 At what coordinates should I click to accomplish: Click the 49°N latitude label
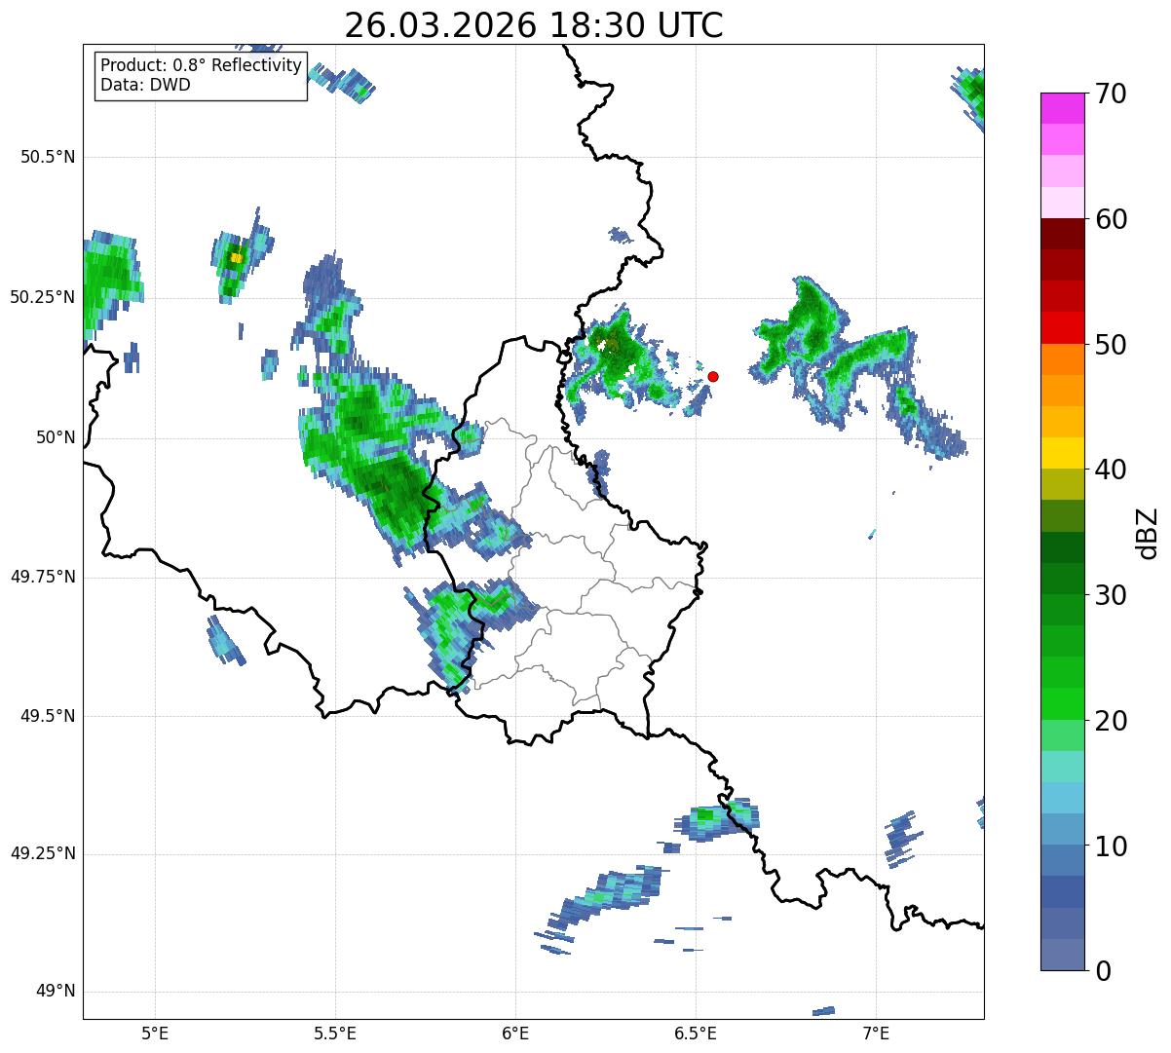point(56,992)
